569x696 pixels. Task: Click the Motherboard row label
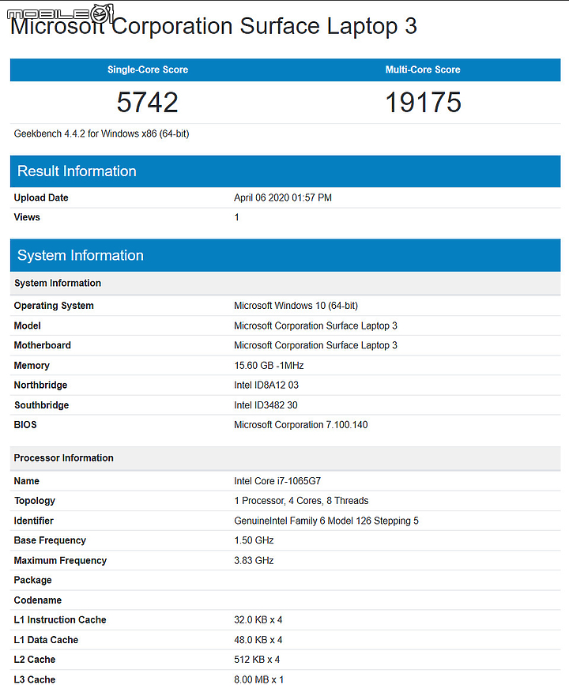42,345
